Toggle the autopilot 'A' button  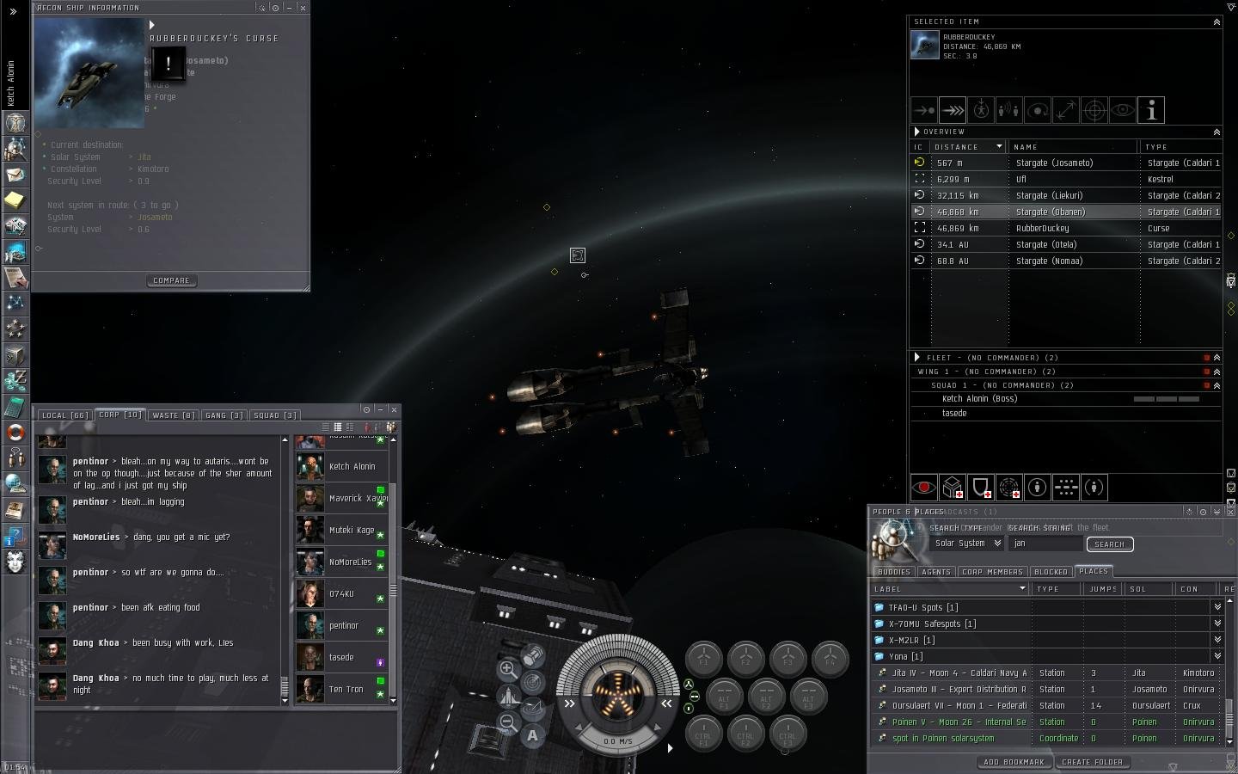[533, 735]
